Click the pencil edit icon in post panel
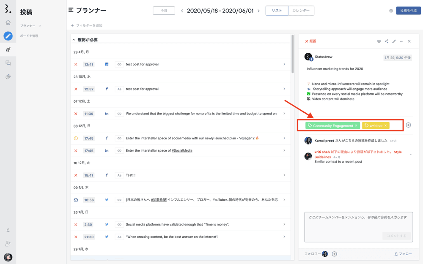 click(394, 41)
